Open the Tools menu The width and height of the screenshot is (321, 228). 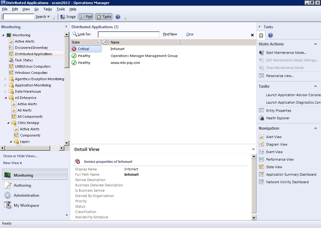point(61,9)
